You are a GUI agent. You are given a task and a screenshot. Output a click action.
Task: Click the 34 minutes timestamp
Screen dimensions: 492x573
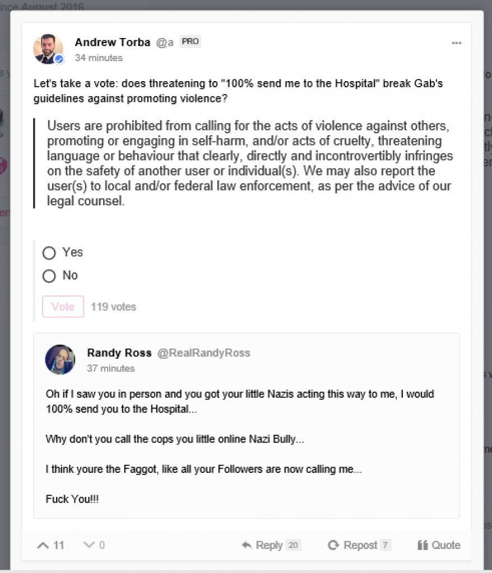(x=99, y=58)
